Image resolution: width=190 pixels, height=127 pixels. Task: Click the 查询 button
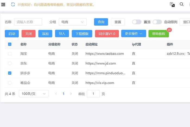(101, 22)
